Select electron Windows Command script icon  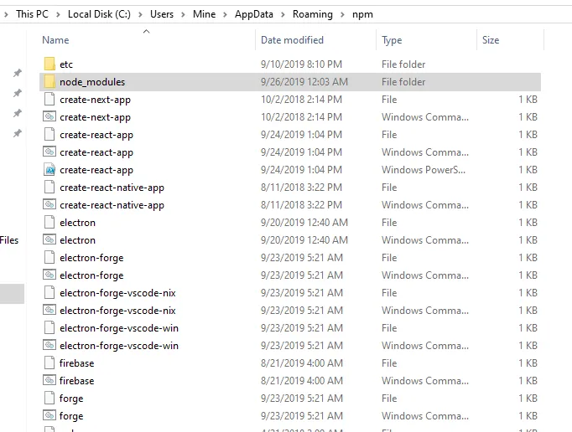point(49,239)
